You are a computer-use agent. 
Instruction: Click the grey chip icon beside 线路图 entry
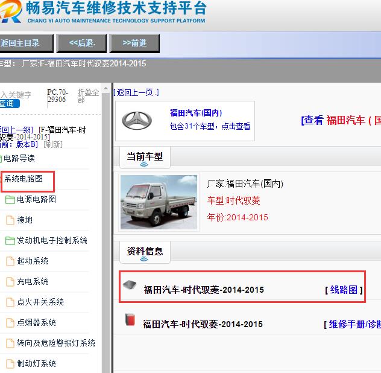pyautogui.click(x=130, y=284)
